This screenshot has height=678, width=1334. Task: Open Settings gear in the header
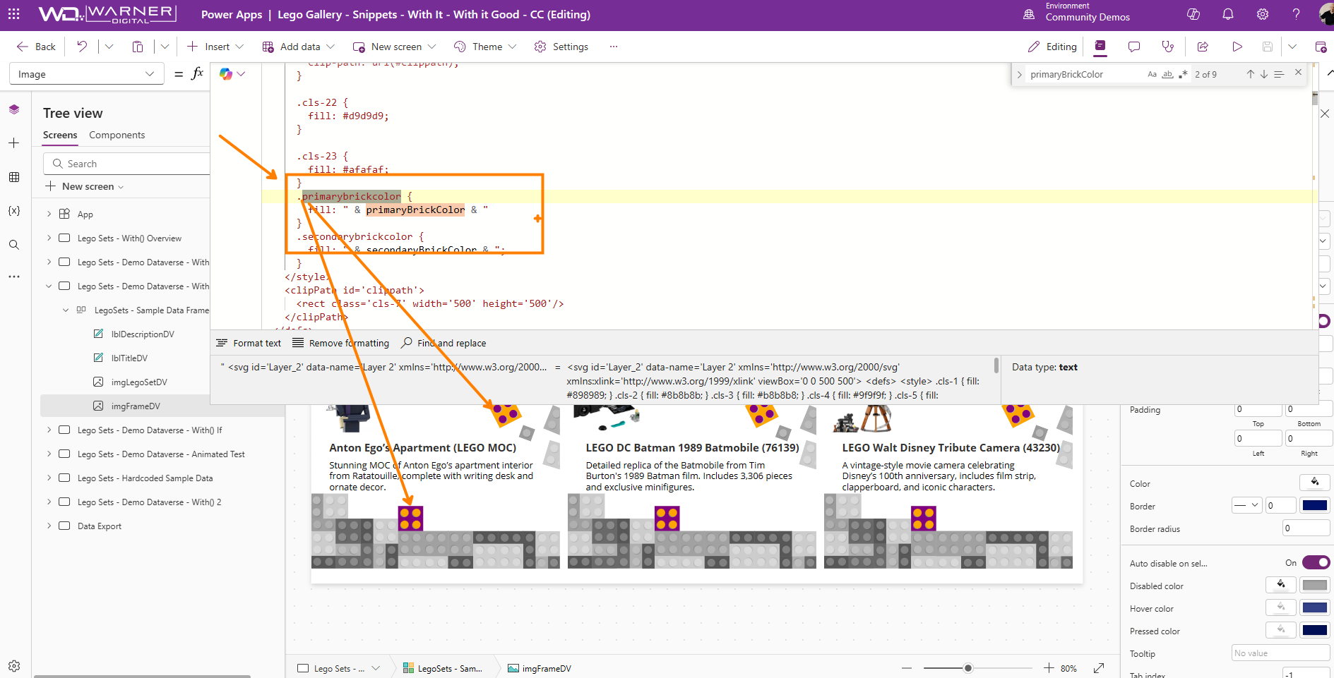[x=1263, y=14]
